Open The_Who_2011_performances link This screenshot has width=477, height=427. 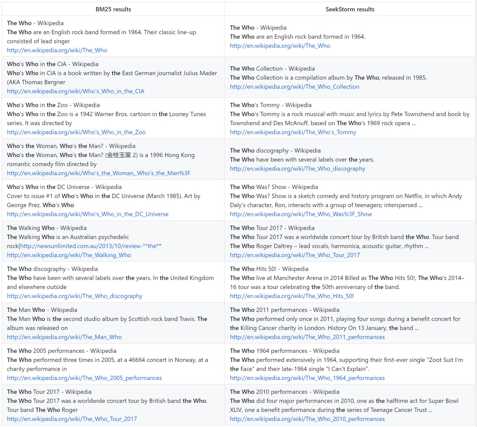point(307,337)
